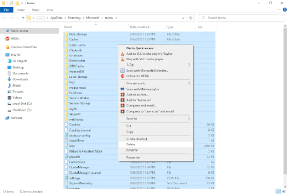287x194 pixels.
Task: Click the blob_storage folder icon
Action: pos(66,34)
